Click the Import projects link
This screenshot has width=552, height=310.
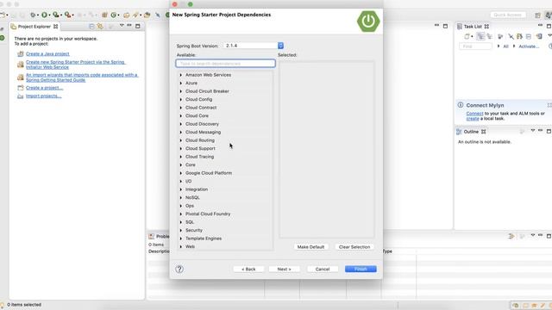pos(44,96)
